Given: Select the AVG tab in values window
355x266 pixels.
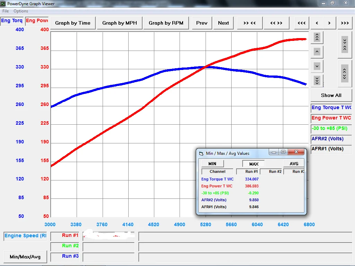Looking at the screenshot, I should 294,164.
